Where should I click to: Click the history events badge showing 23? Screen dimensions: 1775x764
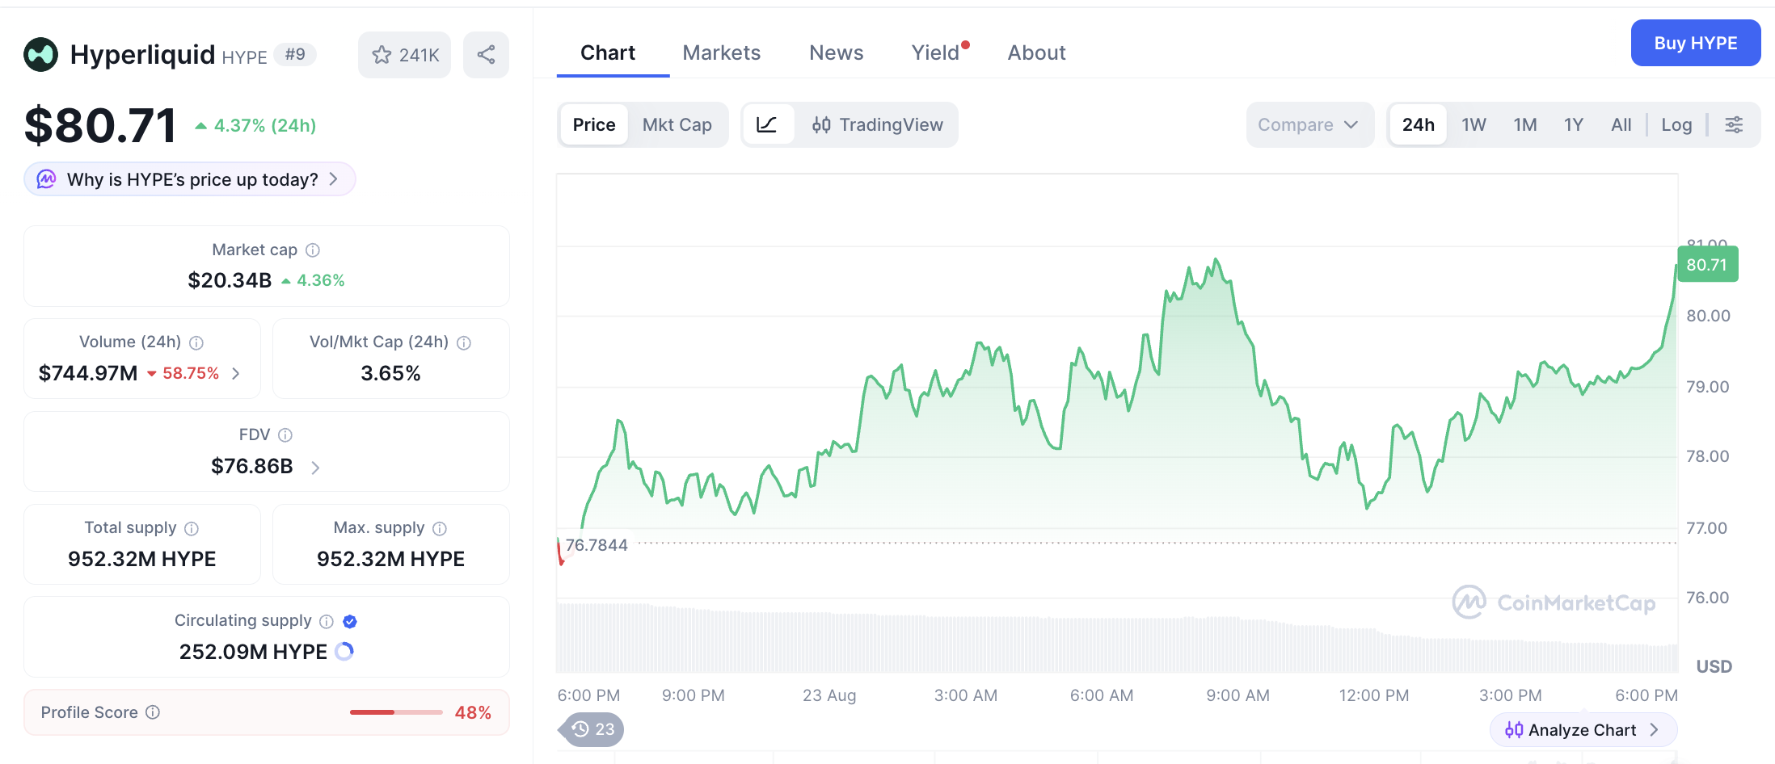(592, 729)
